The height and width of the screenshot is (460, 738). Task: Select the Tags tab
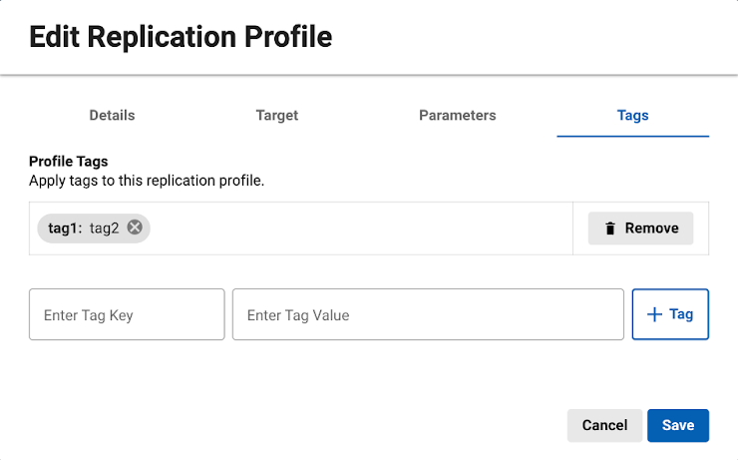click(x=632, y=115)
